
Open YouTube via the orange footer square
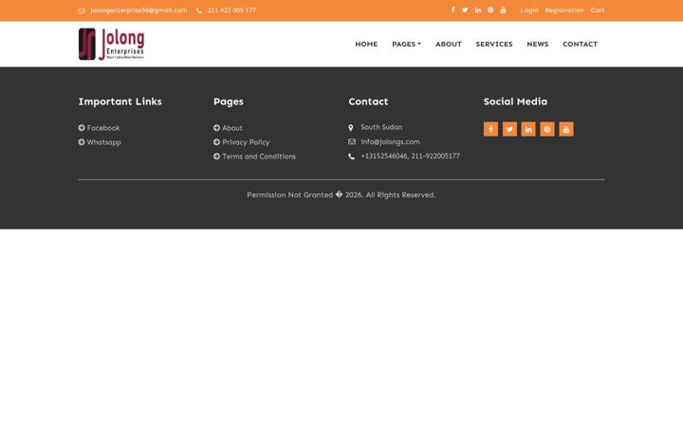[x=566, y=129]
